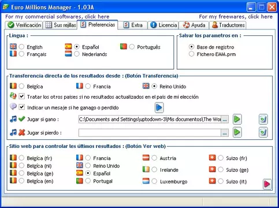
Task: Click the Austrian flag beside Austria
Action: [x=146, y=158]
